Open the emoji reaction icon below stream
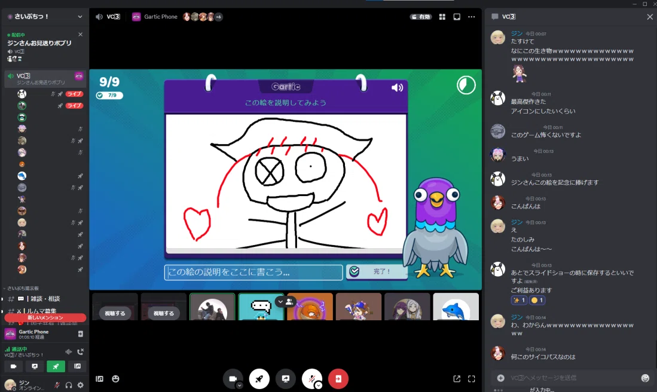This screenshot has height=392, width=657. [115, 379]
